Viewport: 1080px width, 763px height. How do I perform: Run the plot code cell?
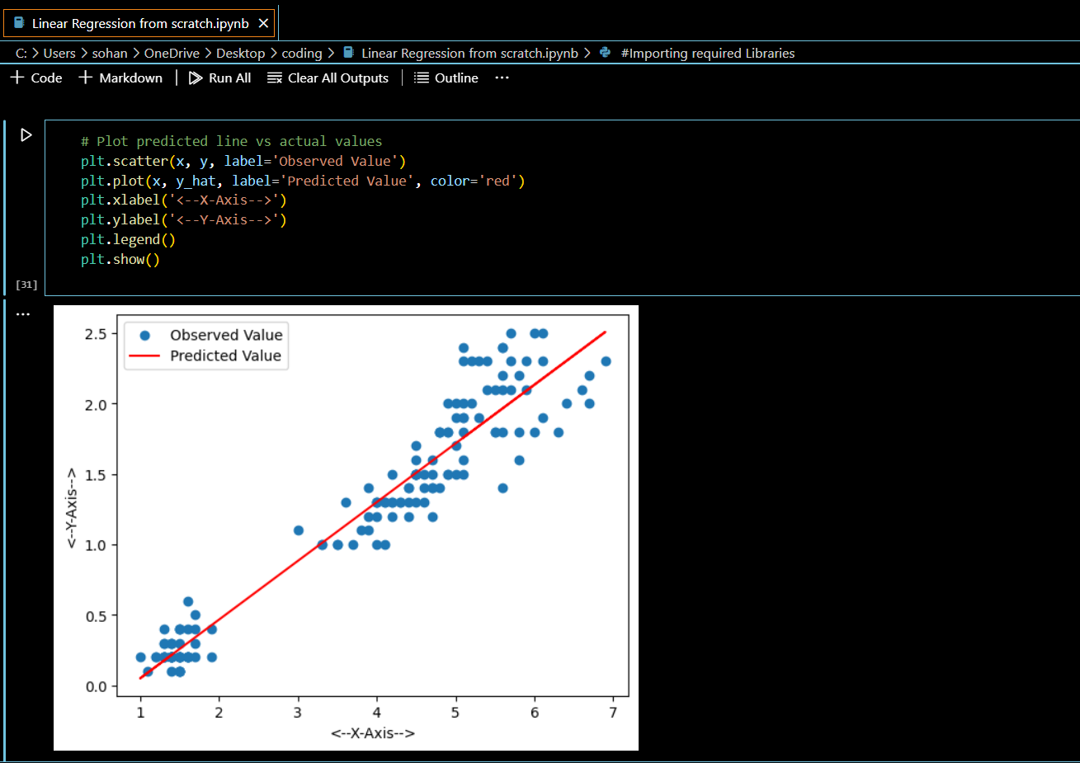click(26, 134)
